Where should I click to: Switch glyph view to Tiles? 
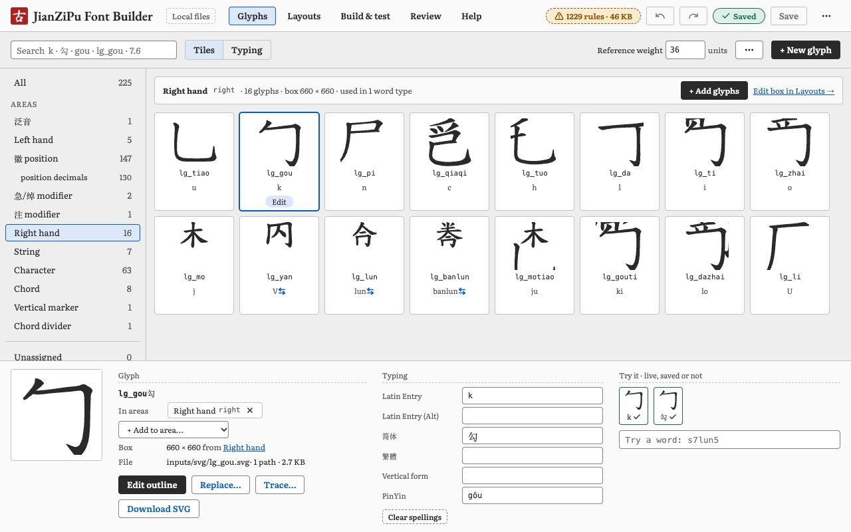pyautogui.click(x=204, y=50)
